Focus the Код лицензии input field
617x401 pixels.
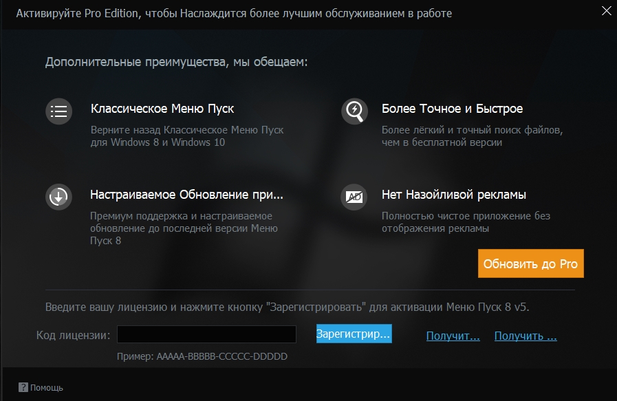206,334
